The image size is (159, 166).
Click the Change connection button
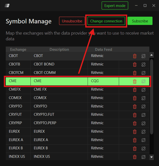coord(106,21)
